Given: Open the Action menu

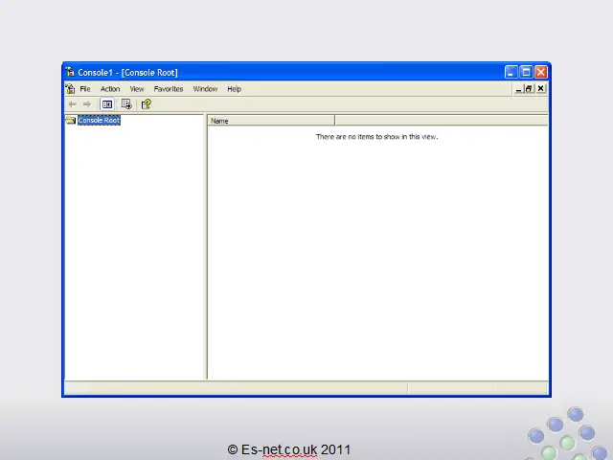Looking at the screenshot, I should [110, 89].
